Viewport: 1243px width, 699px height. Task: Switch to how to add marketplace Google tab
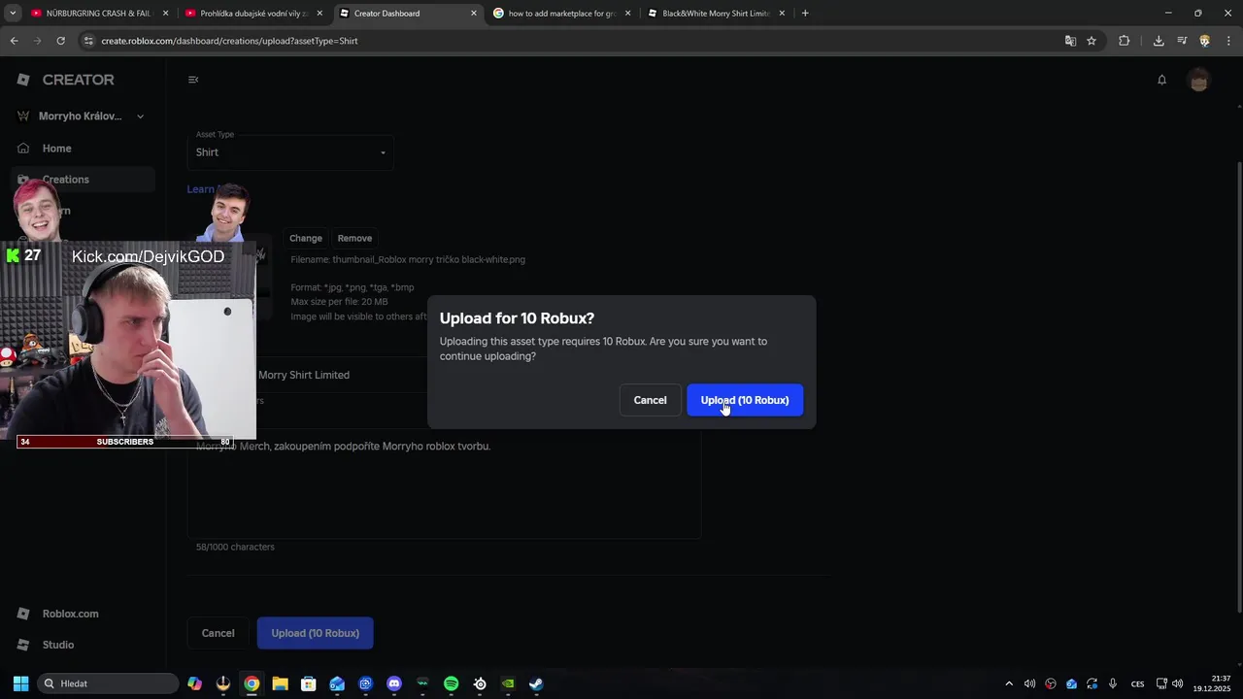[x=562, y=14]
